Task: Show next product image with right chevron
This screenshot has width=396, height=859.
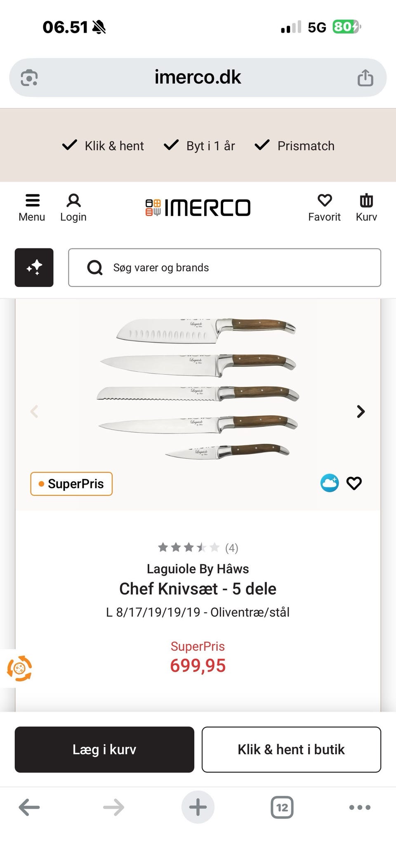Action: click(x=361, y=412)
